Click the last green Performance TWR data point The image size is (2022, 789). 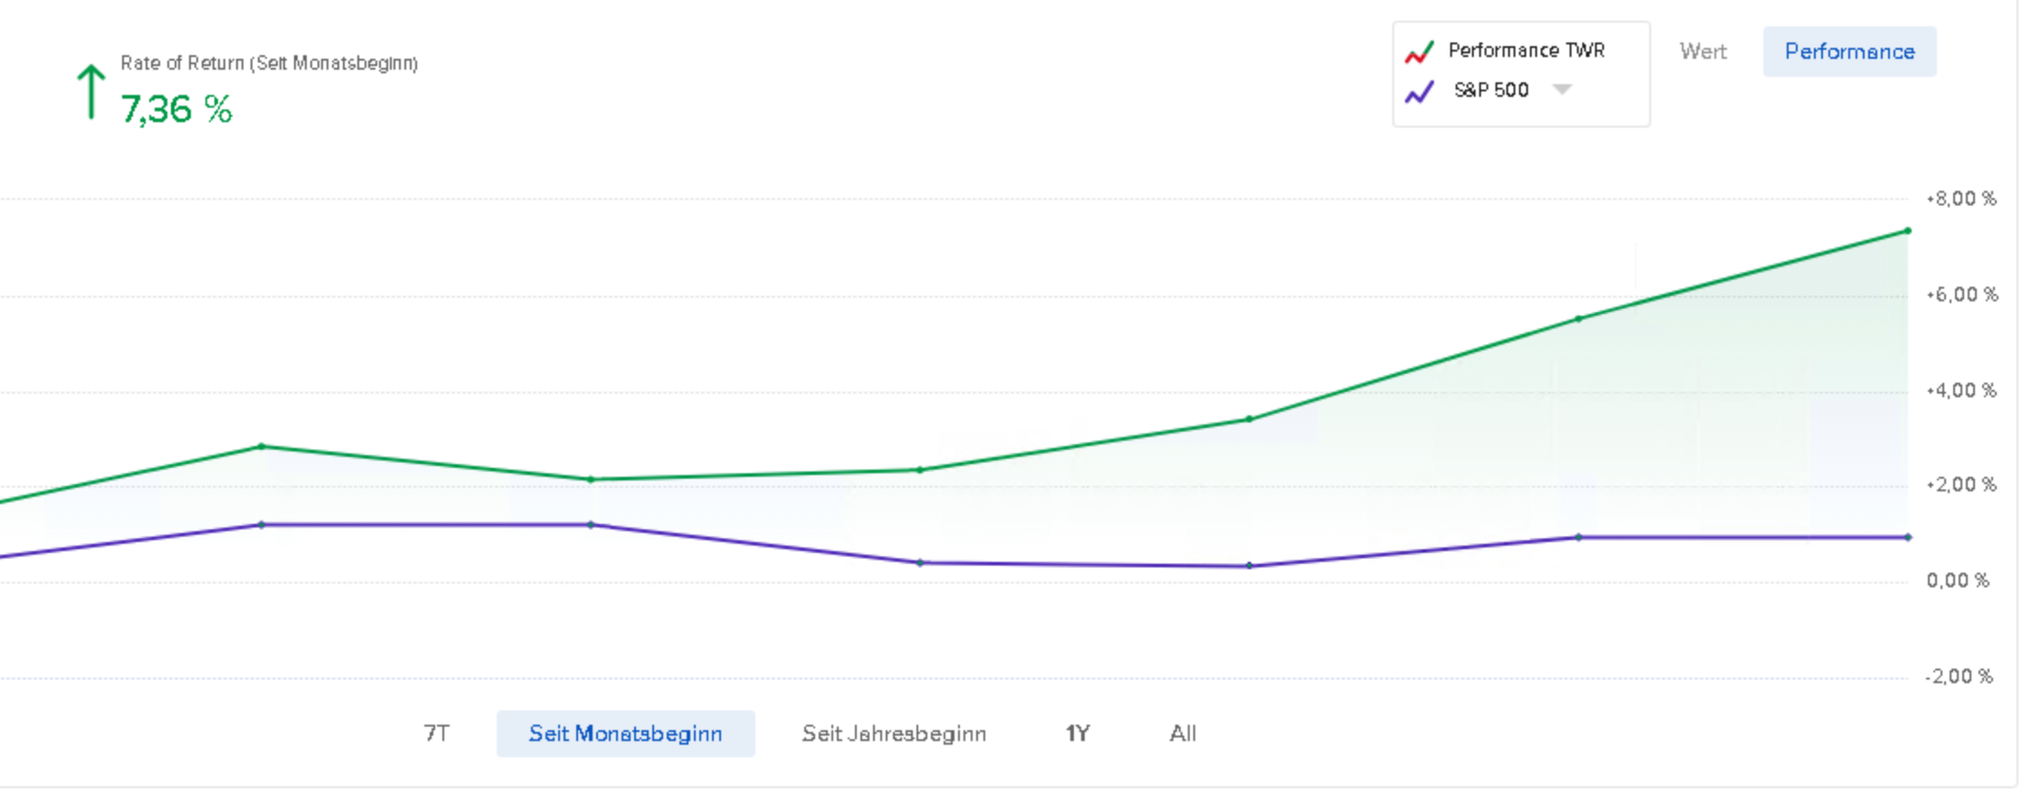click(1908, 231)
